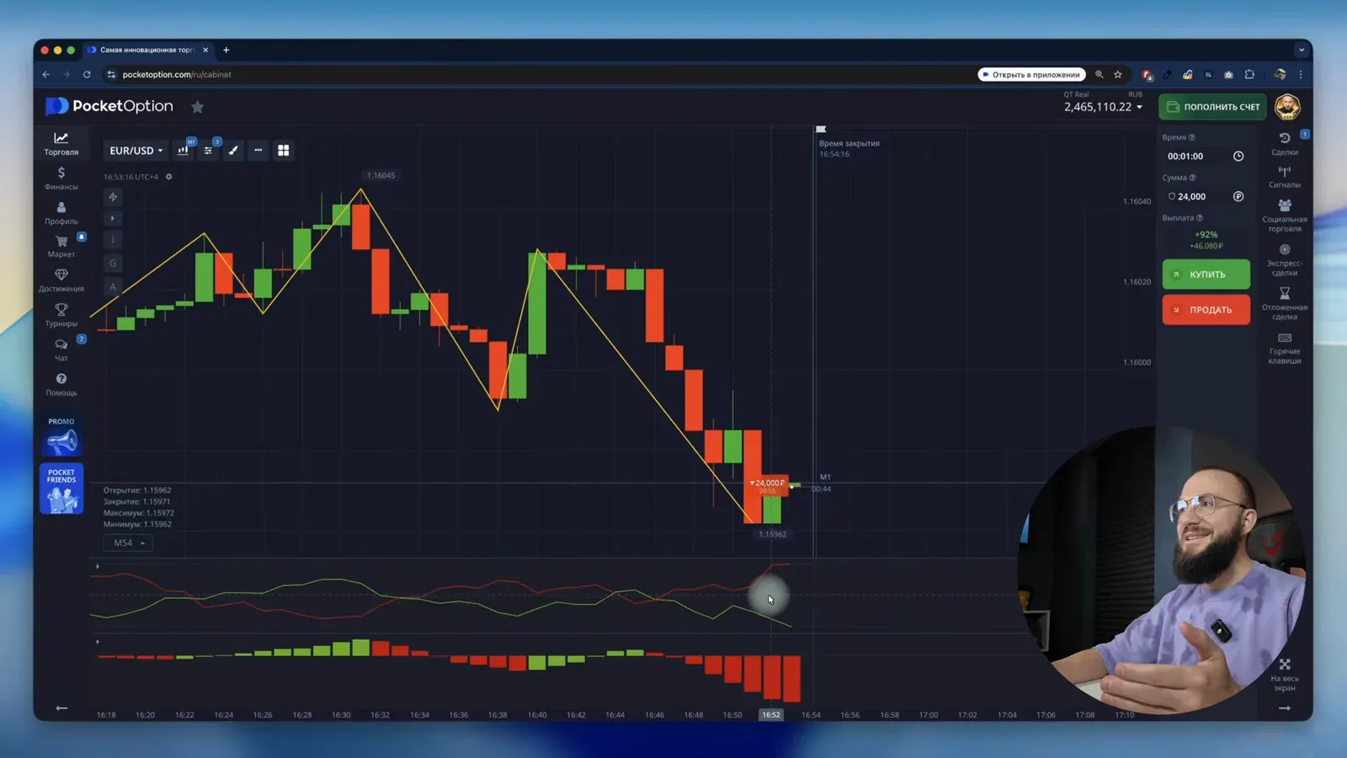Collapse the right sidebar with the arrow
The height and width of the screenshot is (758, 1347).
(x=1285, y=708)
